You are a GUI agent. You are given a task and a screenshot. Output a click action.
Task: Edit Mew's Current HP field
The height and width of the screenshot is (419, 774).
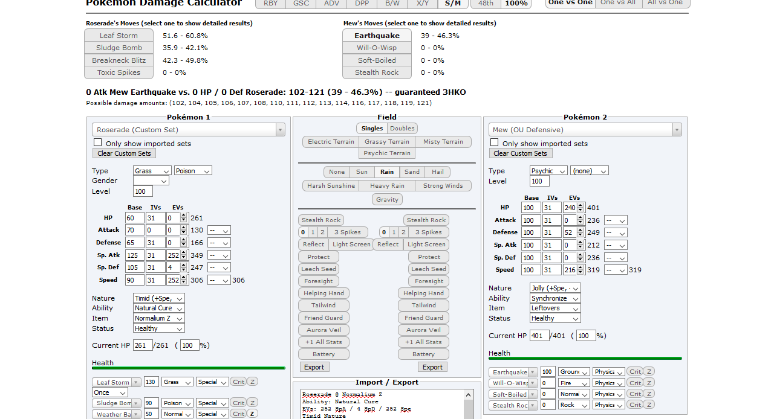coord(539,336)
